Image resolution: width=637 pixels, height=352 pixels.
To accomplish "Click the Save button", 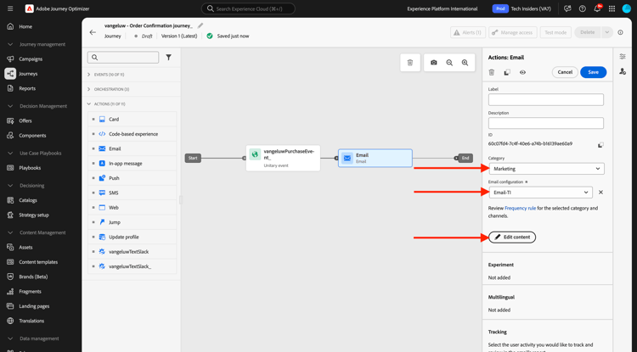I will [x=593, y=72].
